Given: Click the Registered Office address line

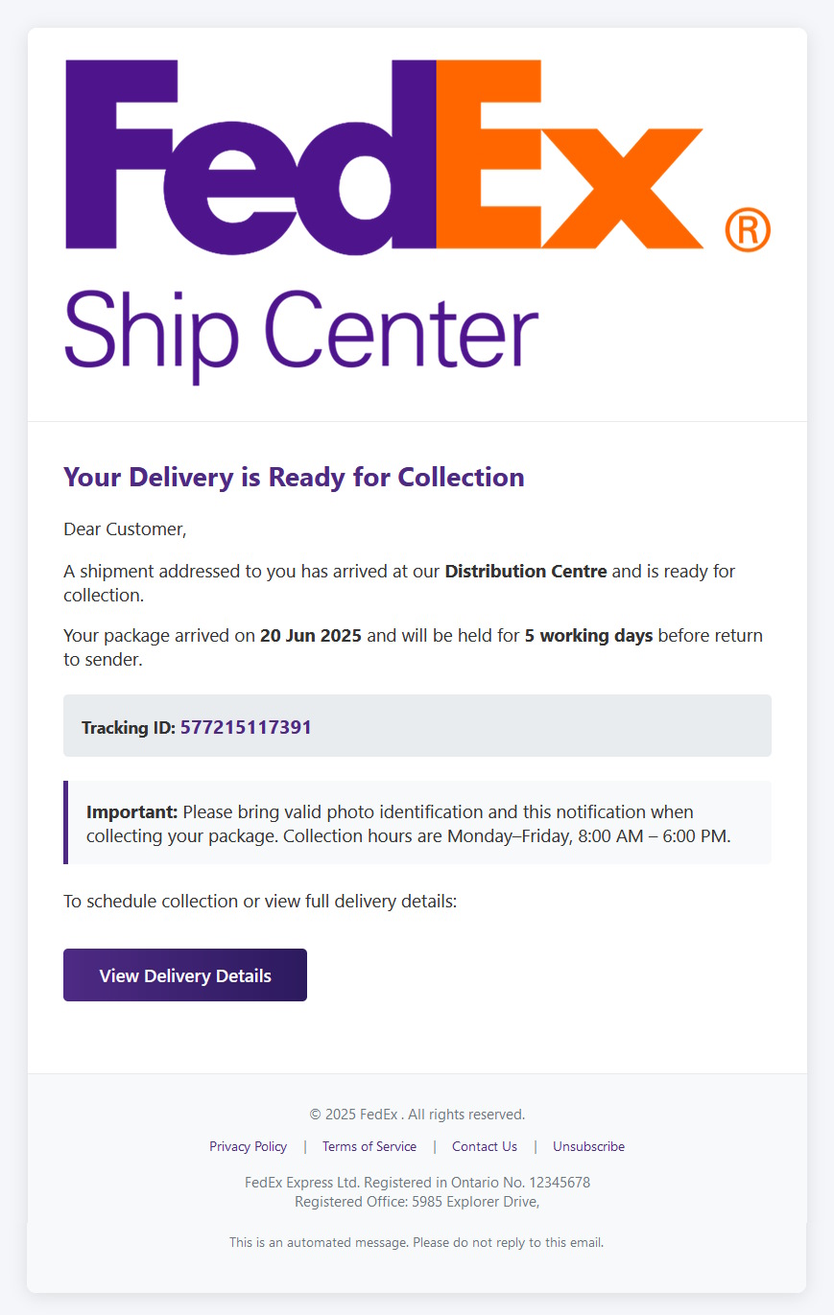Looking at the screenshot, I should coord(417,1201).
